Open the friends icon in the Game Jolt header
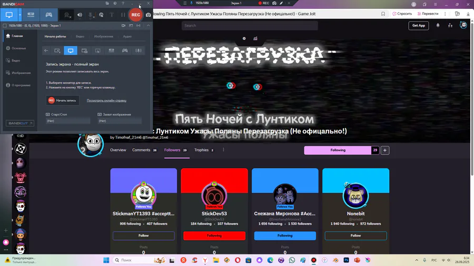Screen dimensions: 474x266 [450, 26]
